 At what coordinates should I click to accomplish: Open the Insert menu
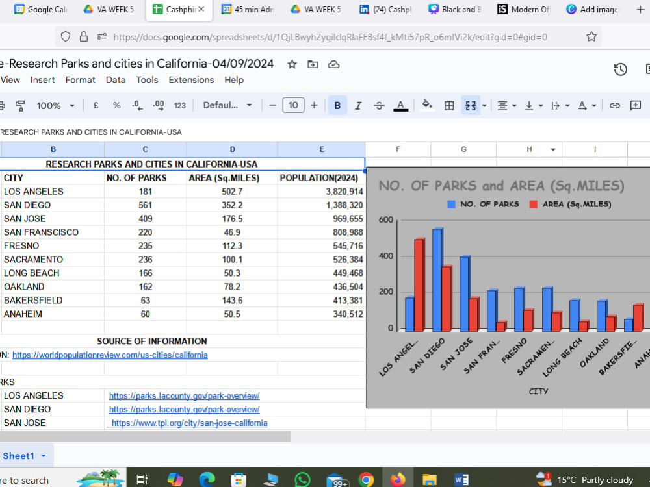[x=42, y=80]
